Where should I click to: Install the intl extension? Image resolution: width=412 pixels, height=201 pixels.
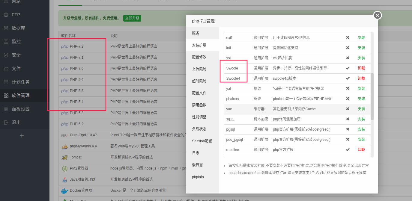361,48
